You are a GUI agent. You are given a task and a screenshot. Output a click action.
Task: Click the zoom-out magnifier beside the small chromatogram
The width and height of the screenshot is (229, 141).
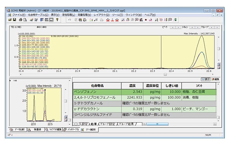coord(66,120)
